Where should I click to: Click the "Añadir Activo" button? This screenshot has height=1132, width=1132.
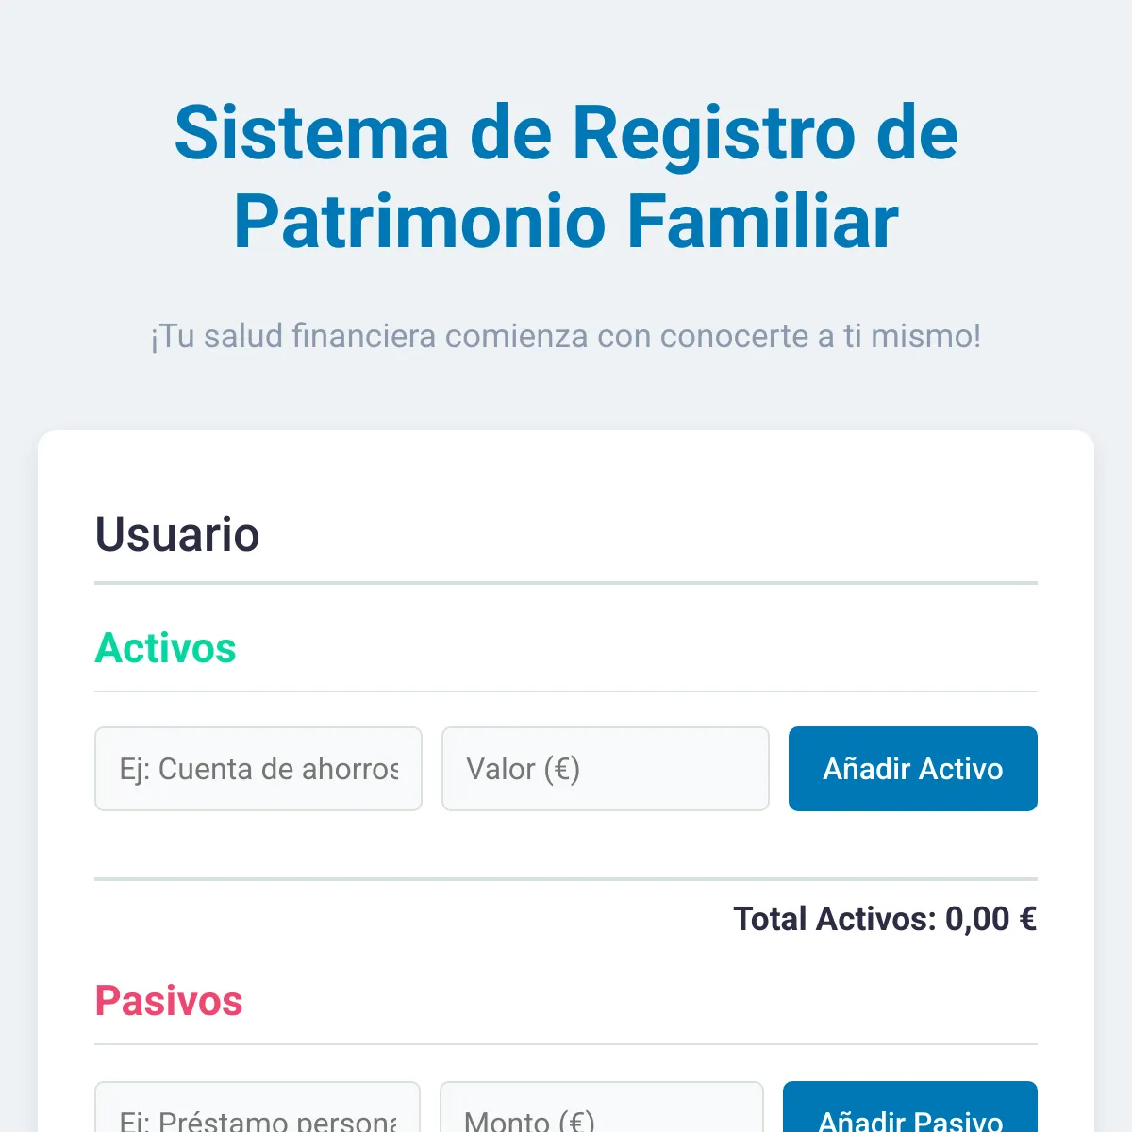click(912, 769)
